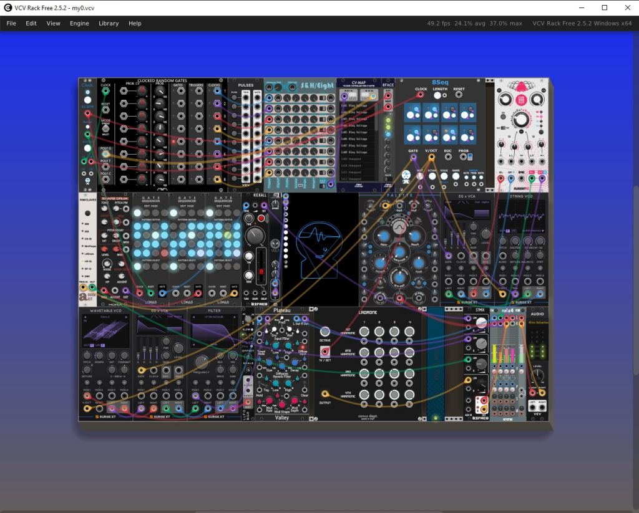Click the first GATE output on Pulses module
This screenshot has height=513, width=639.
(x=257, y=98)
